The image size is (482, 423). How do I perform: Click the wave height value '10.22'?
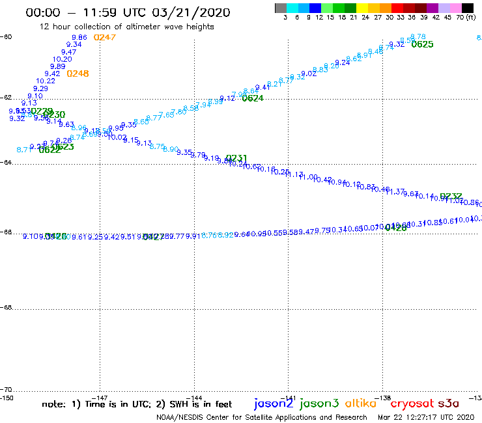tap(46, 81)
